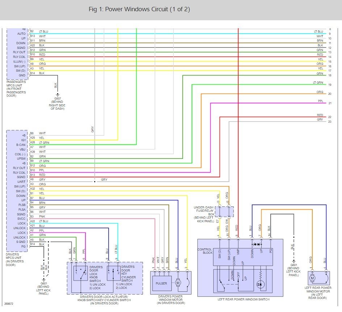
Task: Click the 'A39 WHT' wire label
Action: tap(38, 152)
